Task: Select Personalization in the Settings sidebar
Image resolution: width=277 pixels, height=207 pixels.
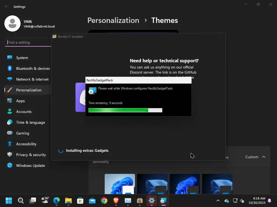Action: (x=28, y=90)
